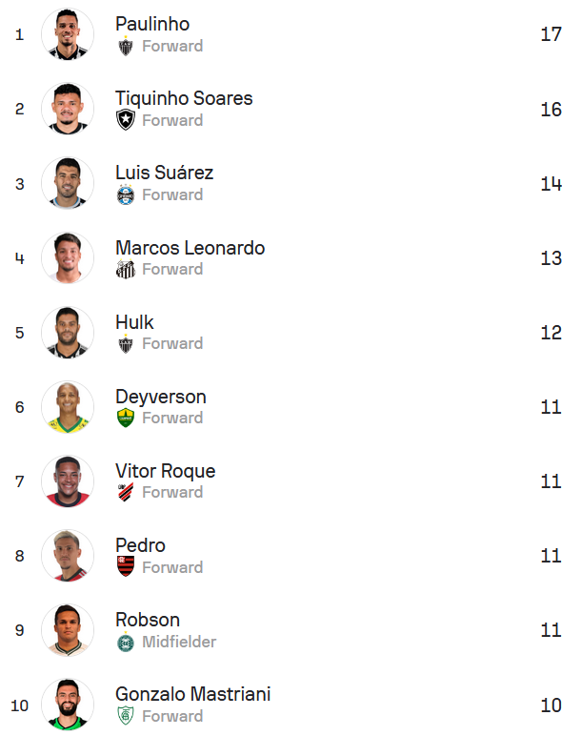Click América crest under Gonzalo Mastriani
Image resolution: width=581 pixels, height=736 pixels.
tap(126, 716)
